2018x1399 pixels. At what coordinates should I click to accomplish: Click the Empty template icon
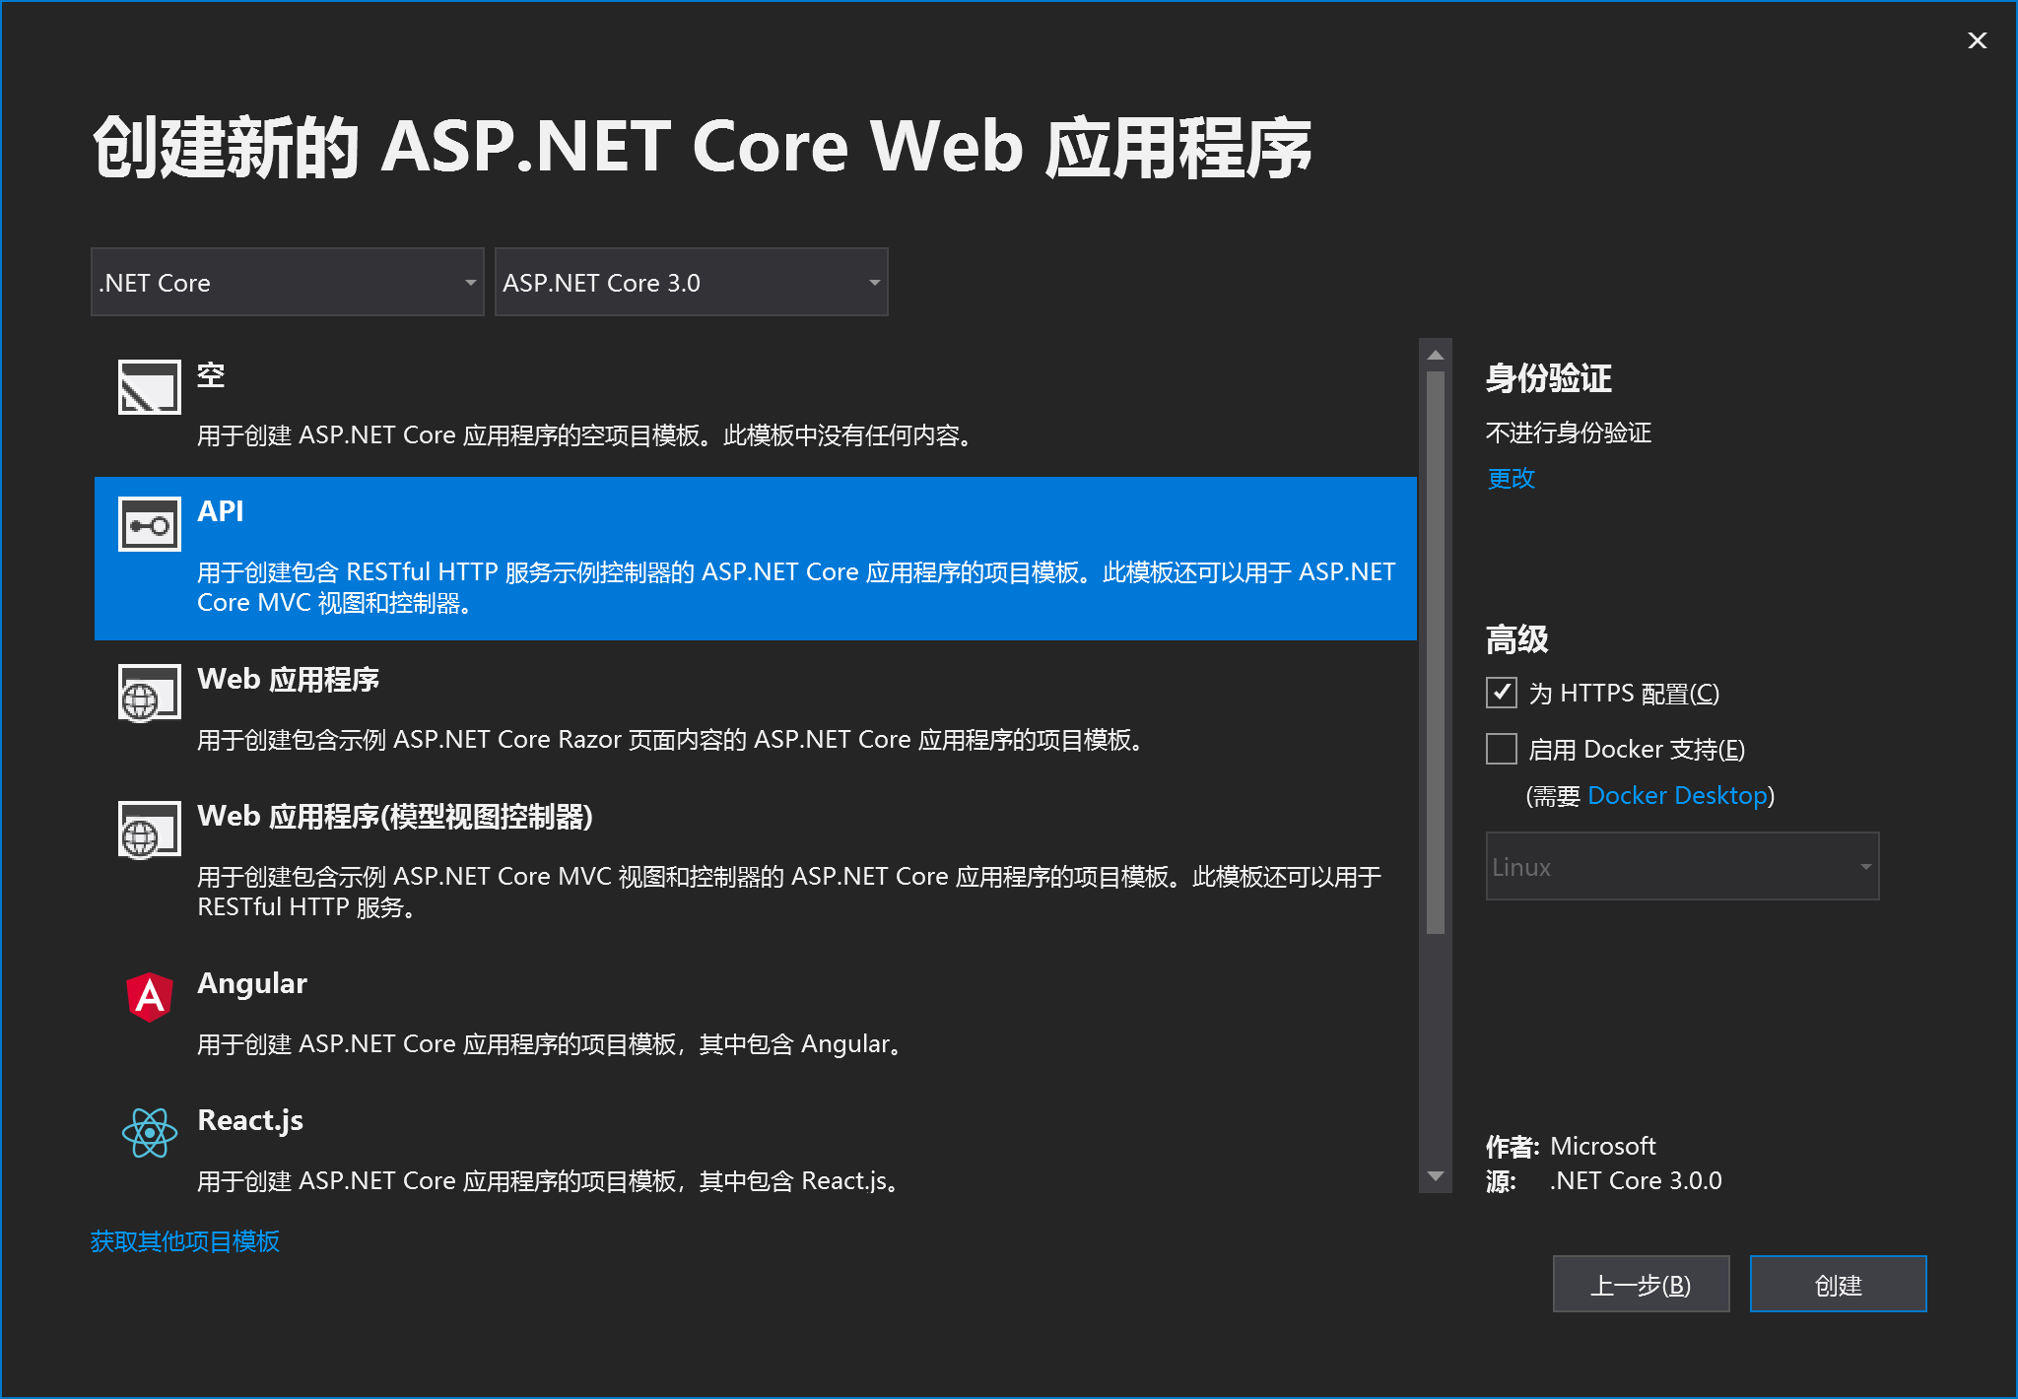coord(149,387)
